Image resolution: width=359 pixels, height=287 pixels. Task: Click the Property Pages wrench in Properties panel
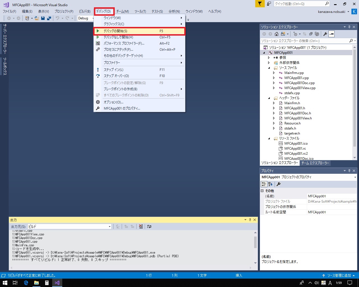279,184
